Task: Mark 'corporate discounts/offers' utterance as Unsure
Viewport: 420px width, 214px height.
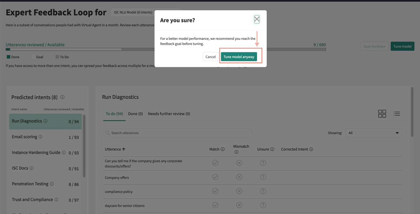Action: point(263,163)
